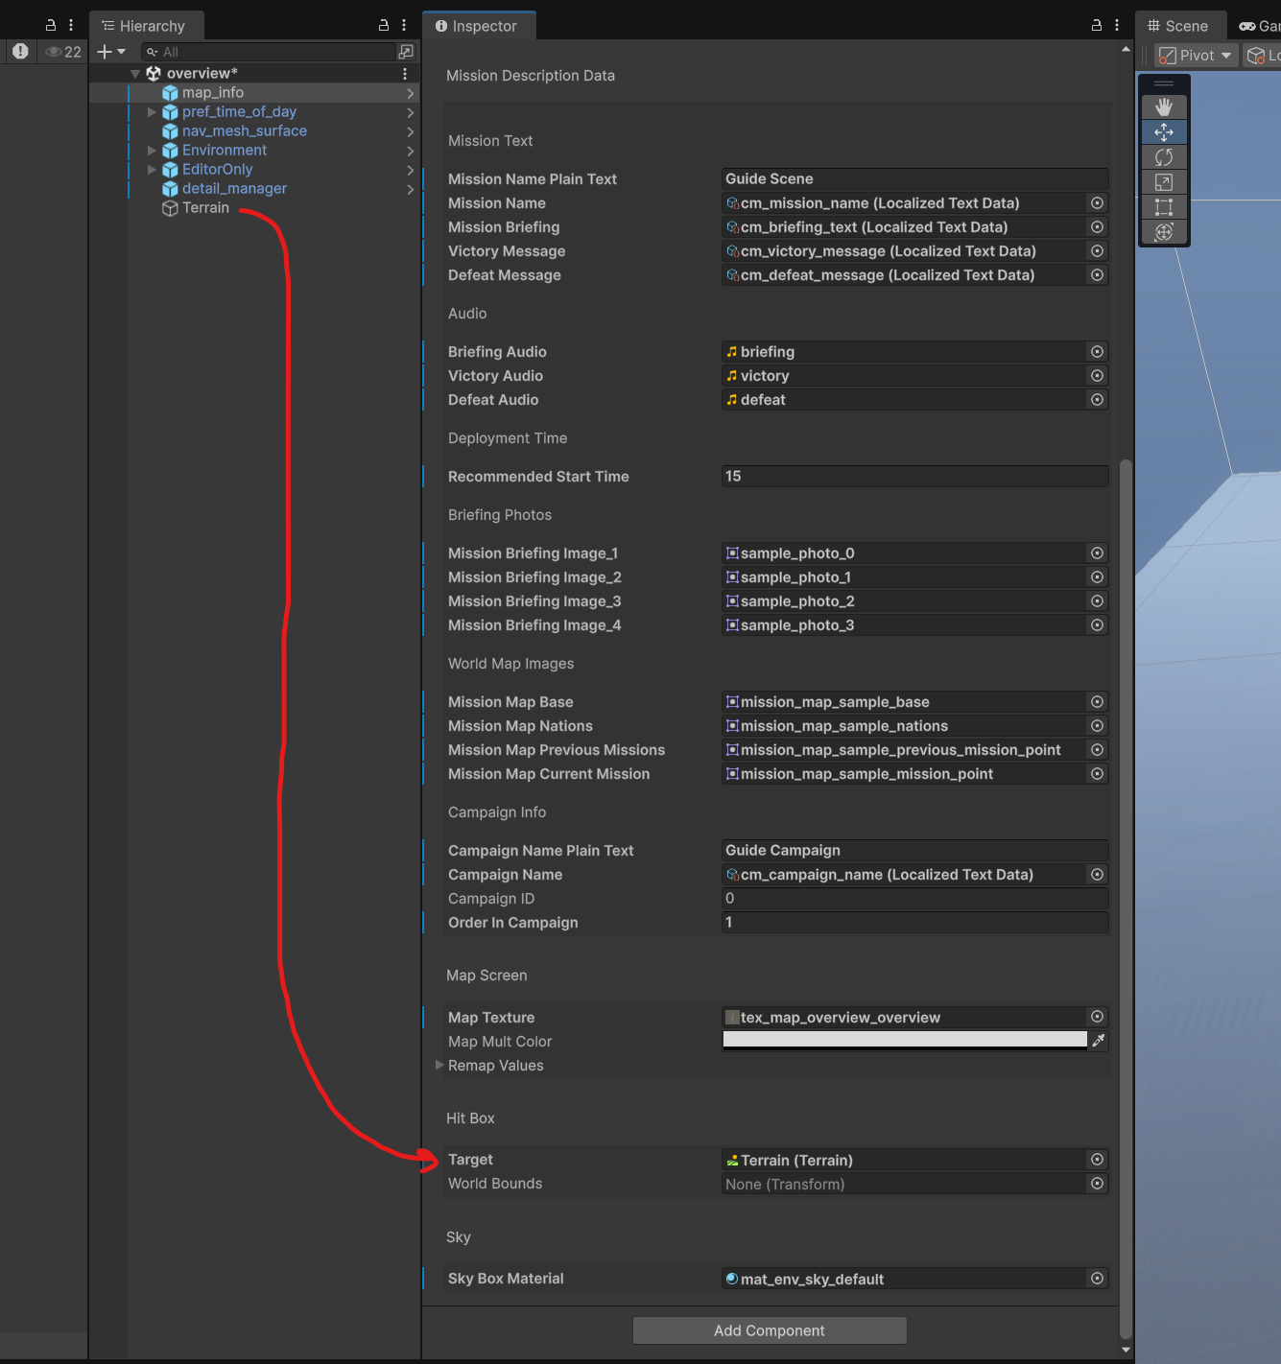Open the Local/Global toggle dropdown

(1263, 56)
